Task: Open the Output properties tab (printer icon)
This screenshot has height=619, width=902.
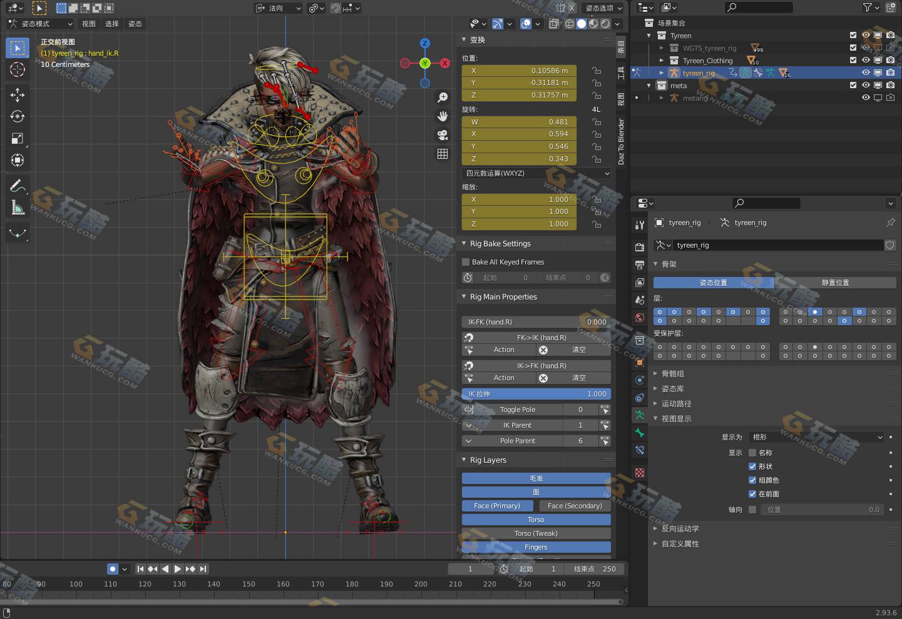Action: coord(639,264)
